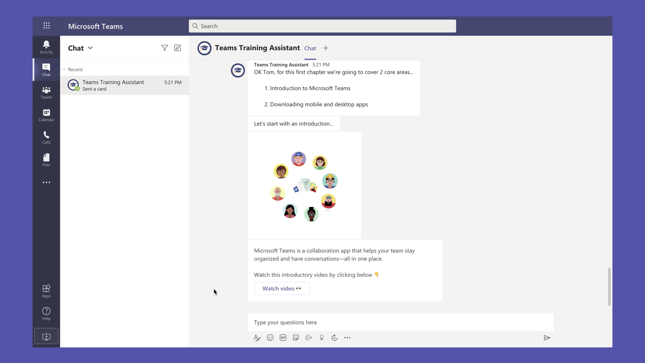
Task: Click the Teams Training Assistant header avatar
Action: coord(204,48)
